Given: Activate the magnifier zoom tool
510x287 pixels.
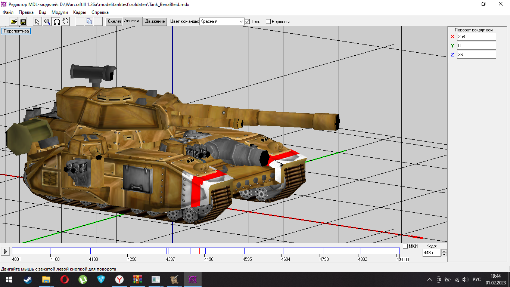Looking at the screenshot, I should [x=47, y=22].
